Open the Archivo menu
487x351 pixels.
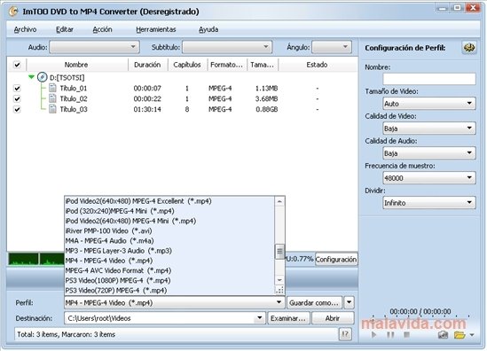click(25, 29)
